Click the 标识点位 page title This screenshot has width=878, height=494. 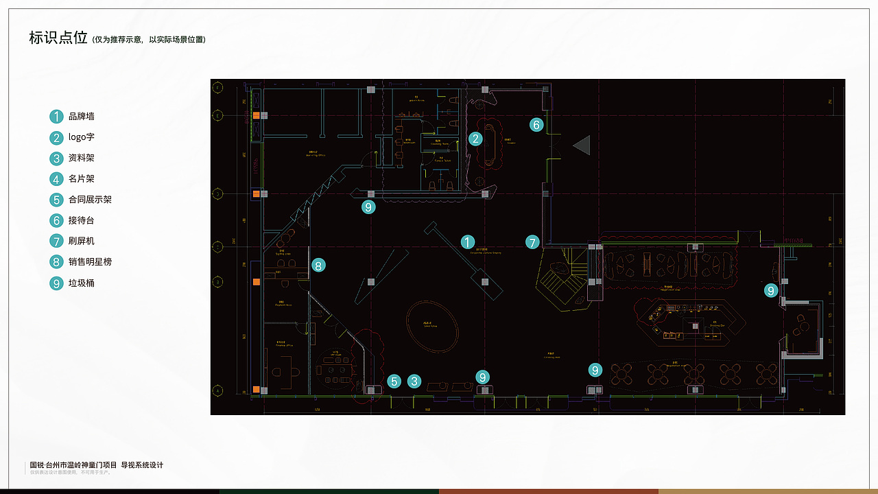pyautogui.click(x=58, y=38)
